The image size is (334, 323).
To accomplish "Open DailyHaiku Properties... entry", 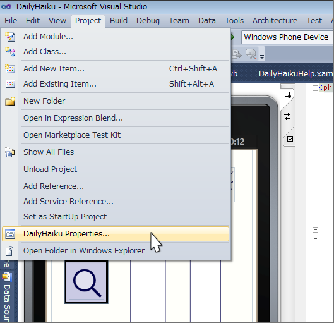I will pyautogui.click(x=116, y=234).
